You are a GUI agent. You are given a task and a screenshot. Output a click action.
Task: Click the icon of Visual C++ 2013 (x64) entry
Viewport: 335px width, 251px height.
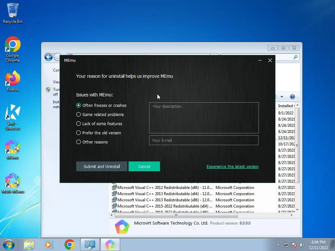(114, 193)
